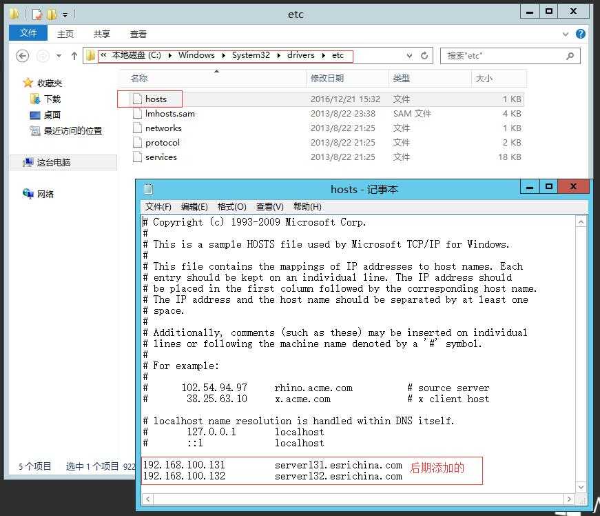600x516 pixels.
Task: Click the Notepad scroll right arrow
Action: [x=569, y=499]
